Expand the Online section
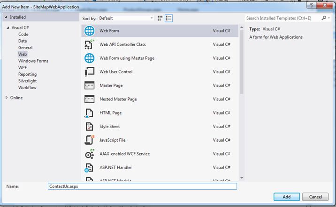Image resolution: width=336 pixels, height=207 pixels. [7, 98]
